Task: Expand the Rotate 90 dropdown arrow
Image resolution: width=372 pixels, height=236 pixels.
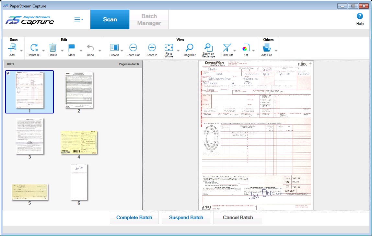Action: [x=43, y=51]
